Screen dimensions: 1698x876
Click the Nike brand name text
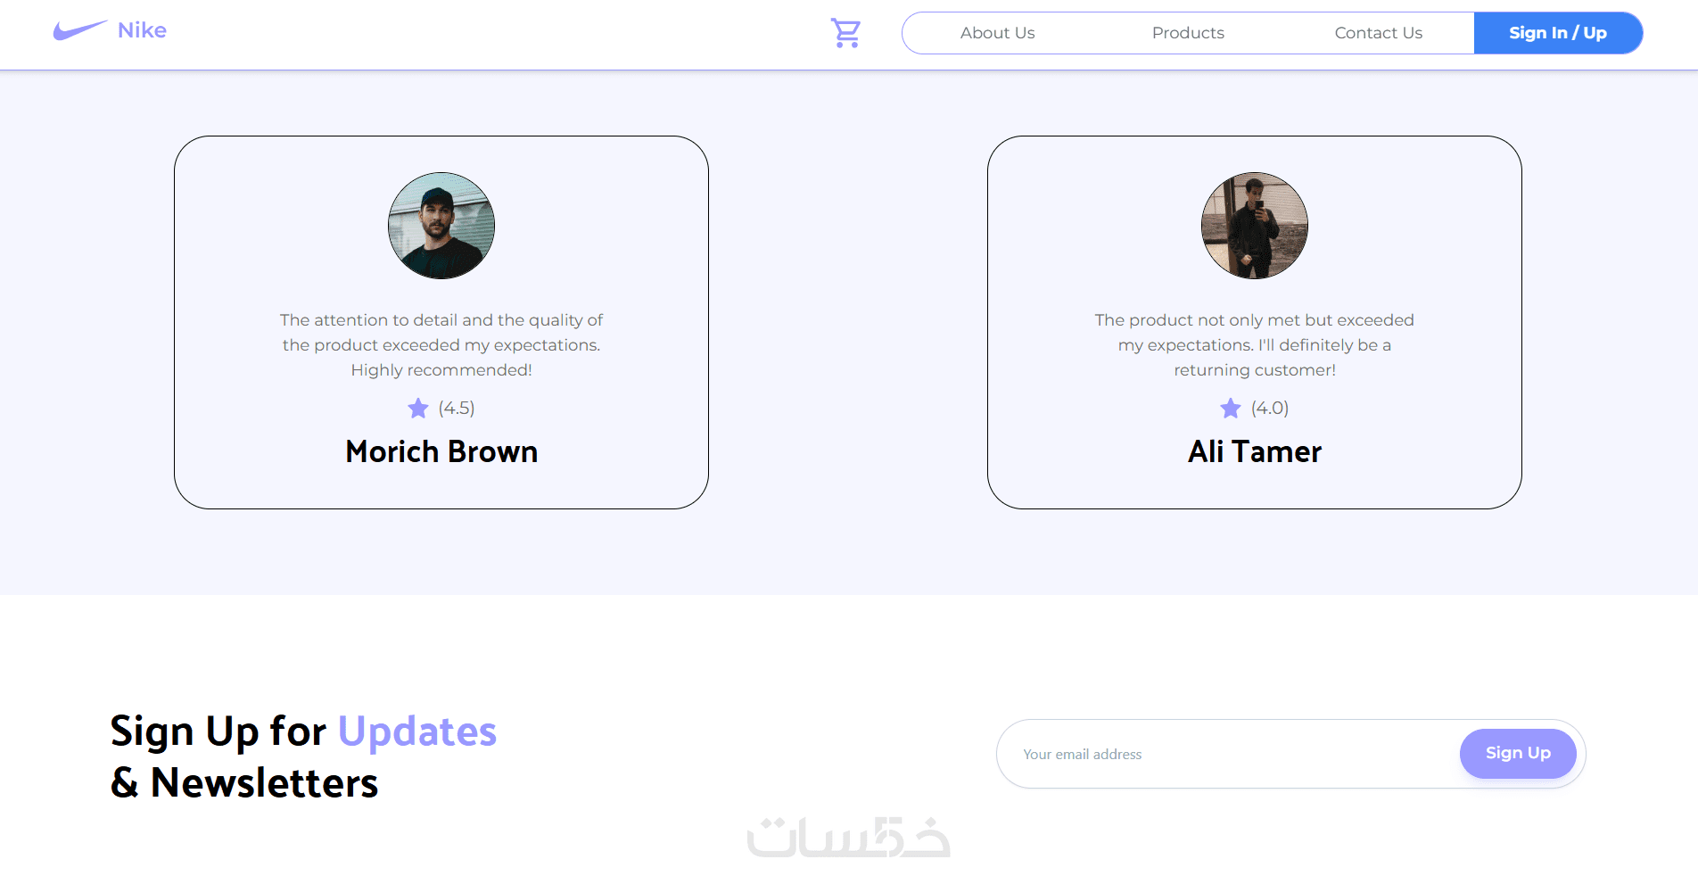click(142, 30)
